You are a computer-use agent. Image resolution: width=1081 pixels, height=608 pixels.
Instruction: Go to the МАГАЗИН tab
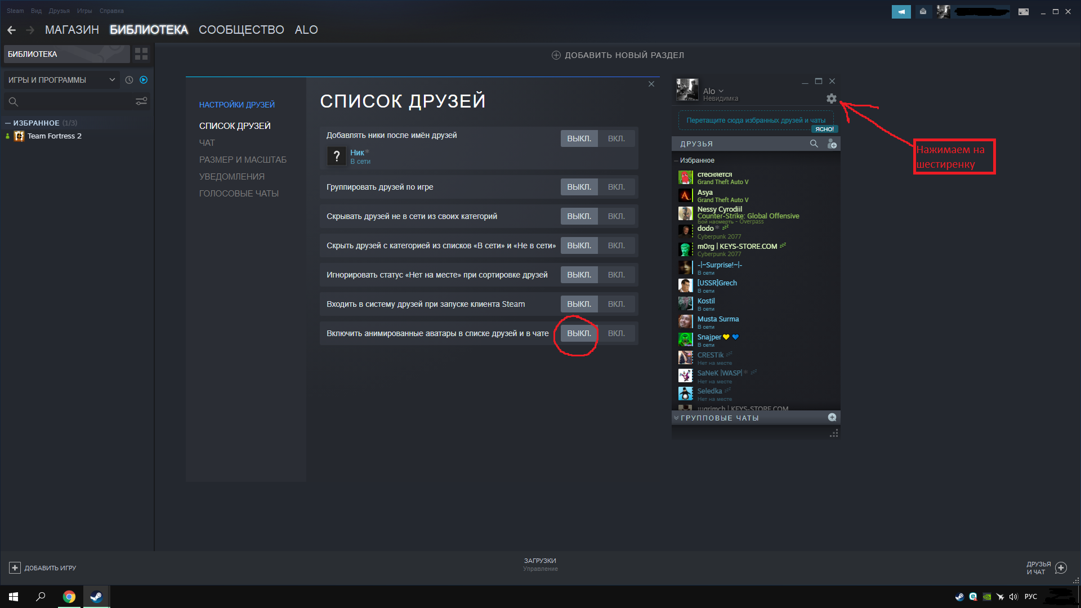(x=72, y=30)
